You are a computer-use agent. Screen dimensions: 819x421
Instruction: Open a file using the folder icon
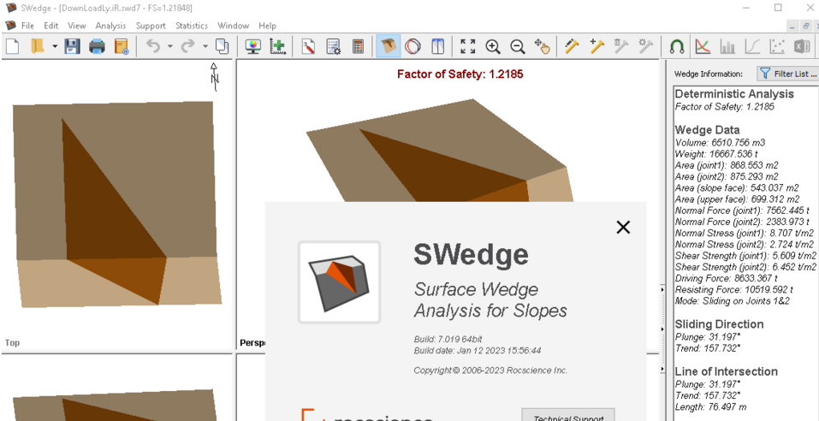[37, 46]
